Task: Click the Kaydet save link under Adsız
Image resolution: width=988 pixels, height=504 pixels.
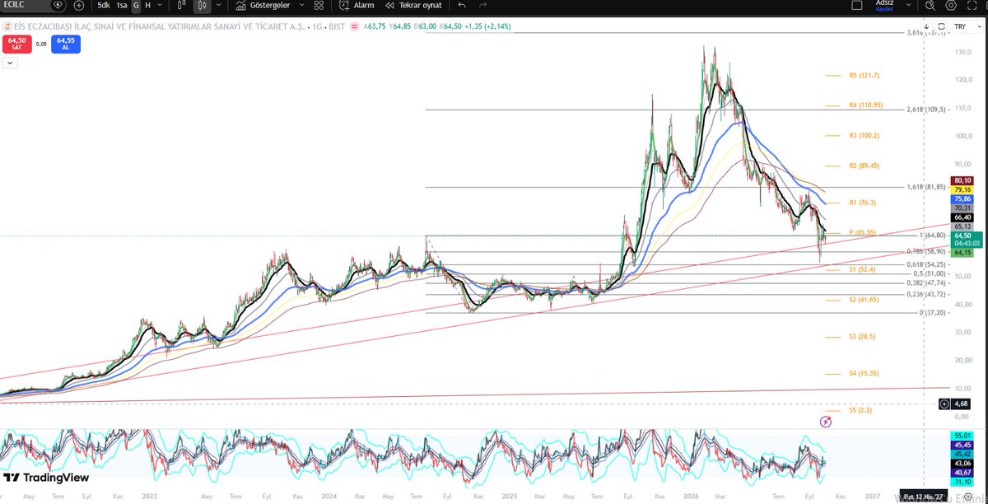Action: [884, 9]
